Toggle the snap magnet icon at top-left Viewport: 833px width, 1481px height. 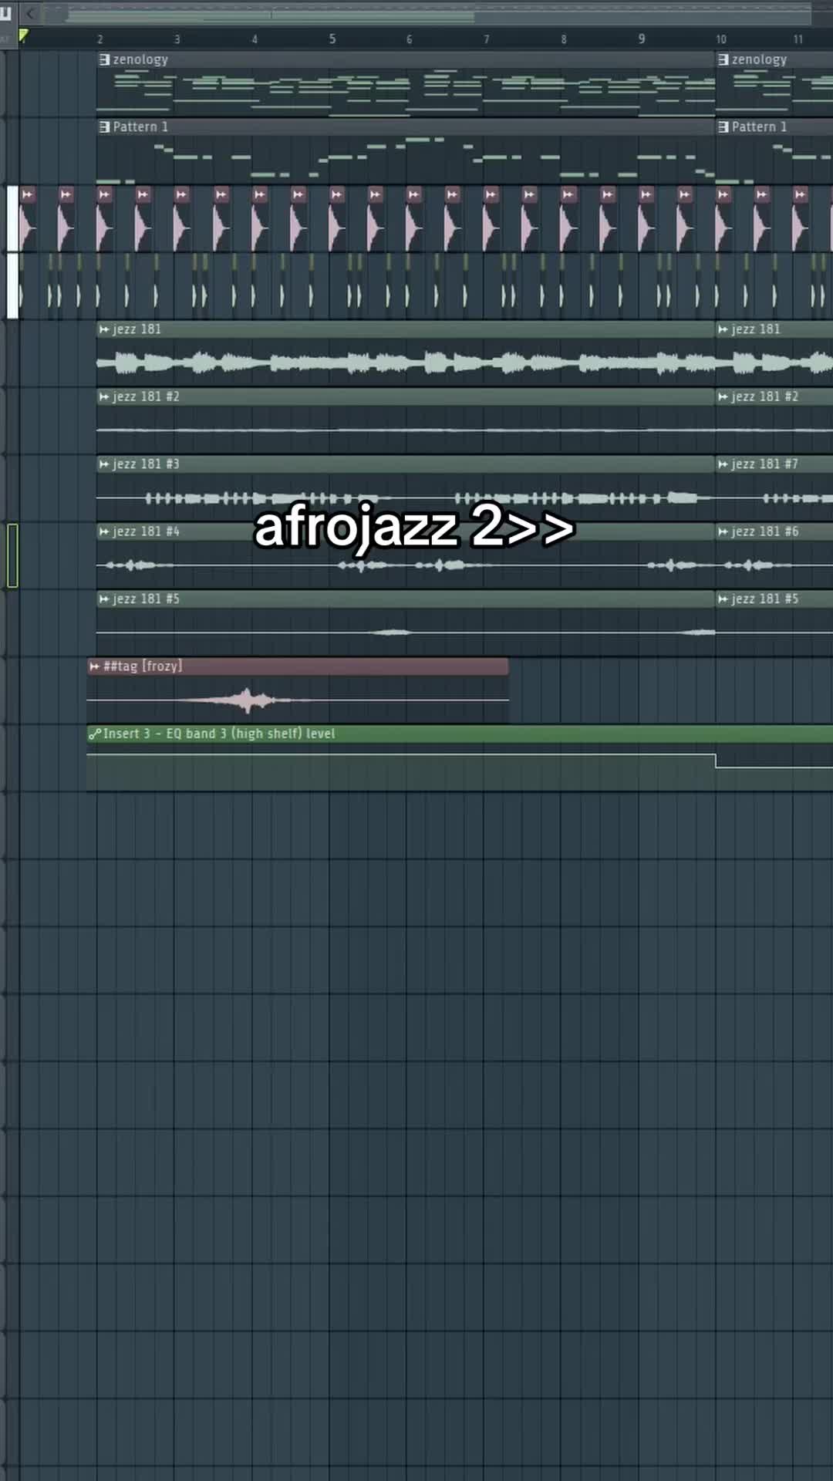pos(6,13)
